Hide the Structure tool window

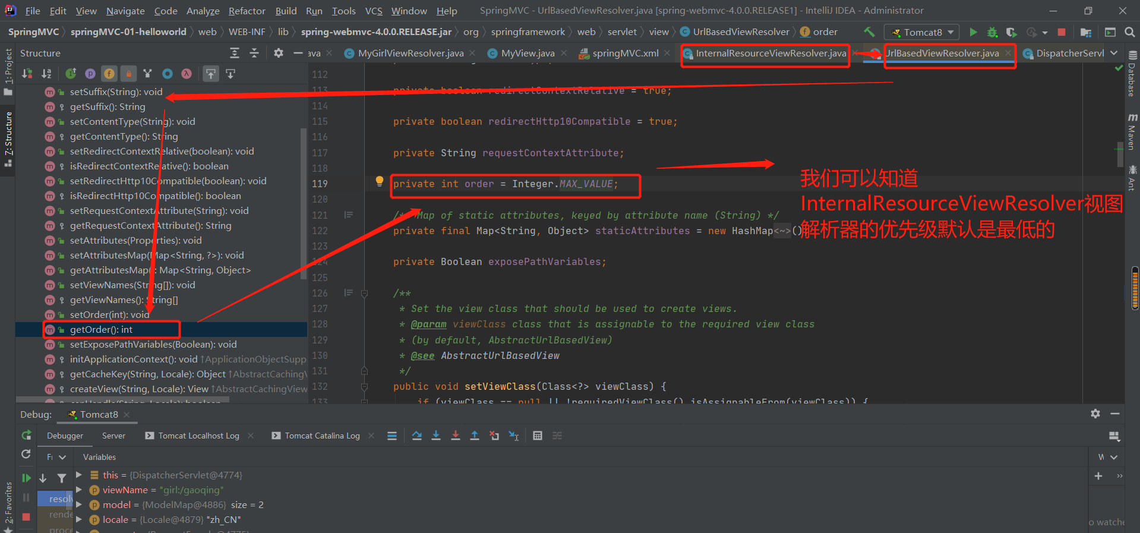298,53
